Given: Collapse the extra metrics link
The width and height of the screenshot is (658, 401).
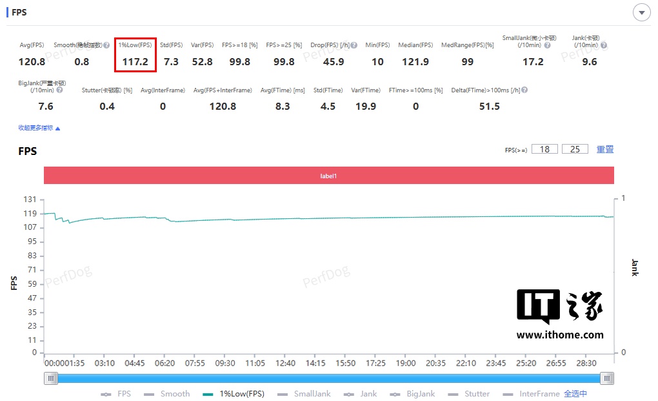Looking at the screenshot, I should pos(39,128).
